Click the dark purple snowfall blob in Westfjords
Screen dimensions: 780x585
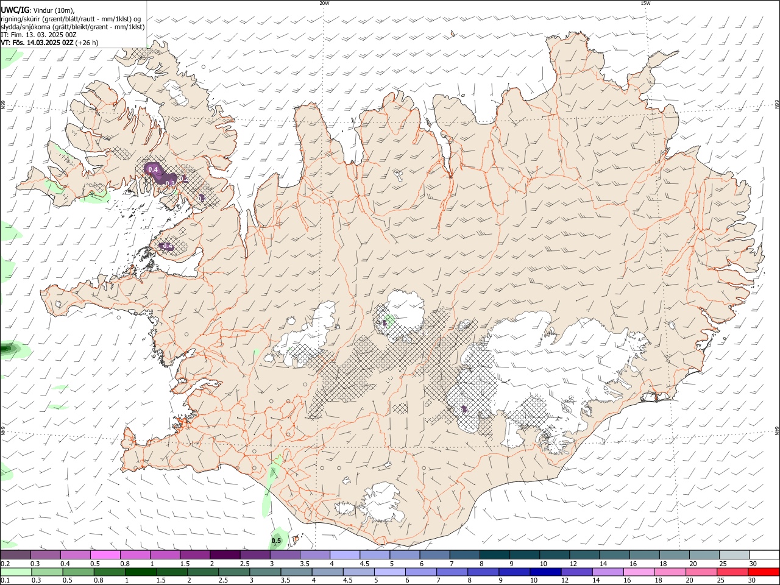[x=161, y=175]
